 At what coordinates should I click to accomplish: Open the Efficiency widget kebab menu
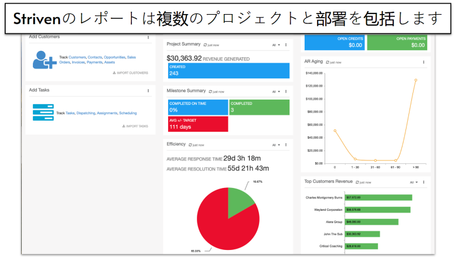tap(286, 145)
